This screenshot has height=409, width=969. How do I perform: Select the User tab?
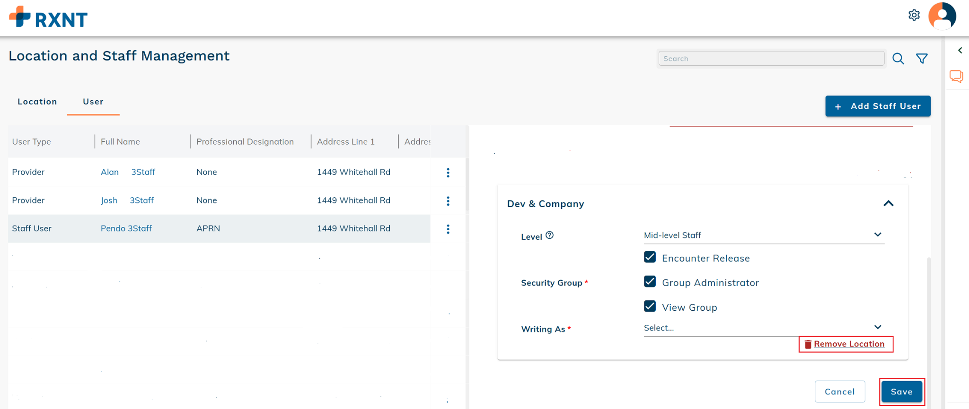point(93,102)
